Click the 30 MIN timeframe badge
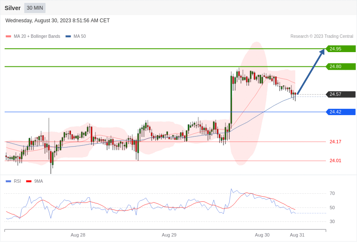The width and height of the screenshot is (357, 242). pos(35,8)
